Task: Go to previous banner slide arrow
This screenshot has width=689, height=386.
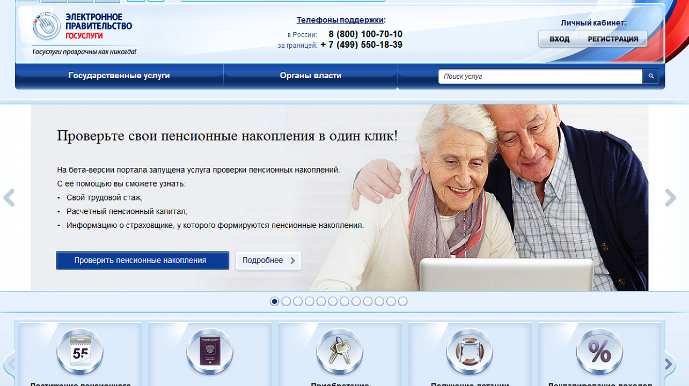Action: (9, 198)
